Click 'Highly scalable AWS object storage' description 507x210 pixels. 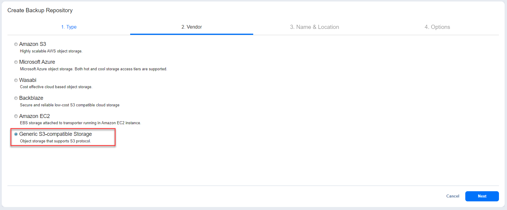pyautogui.click(x=51, y=51)
